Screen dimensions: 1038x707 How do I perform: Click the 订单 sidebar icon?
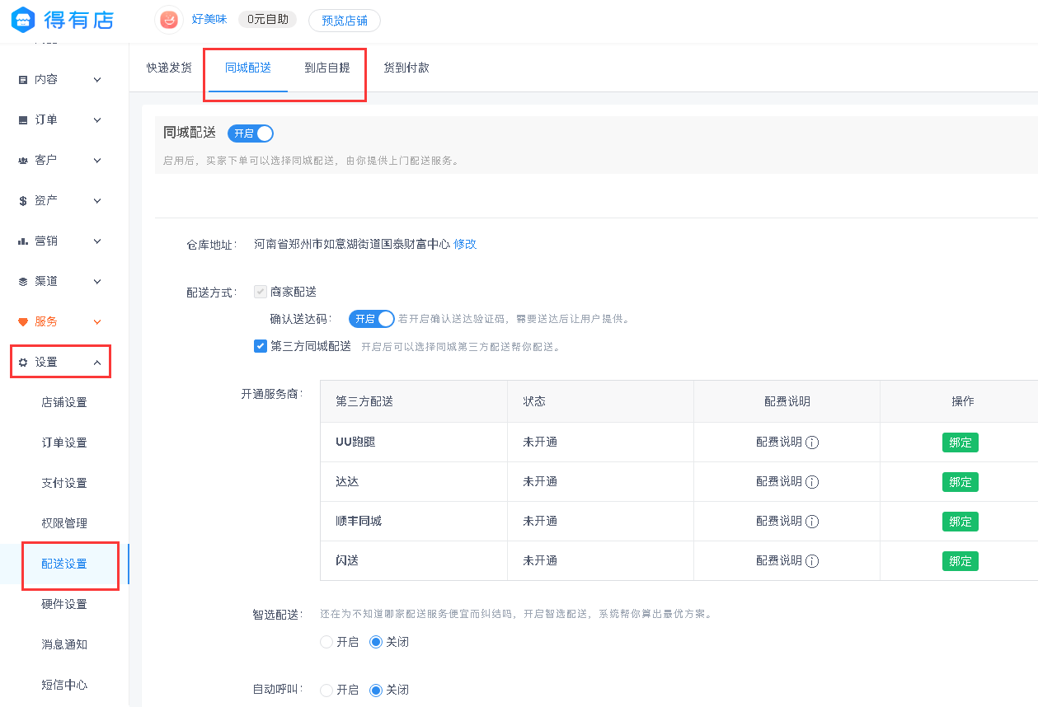point(23,120)
